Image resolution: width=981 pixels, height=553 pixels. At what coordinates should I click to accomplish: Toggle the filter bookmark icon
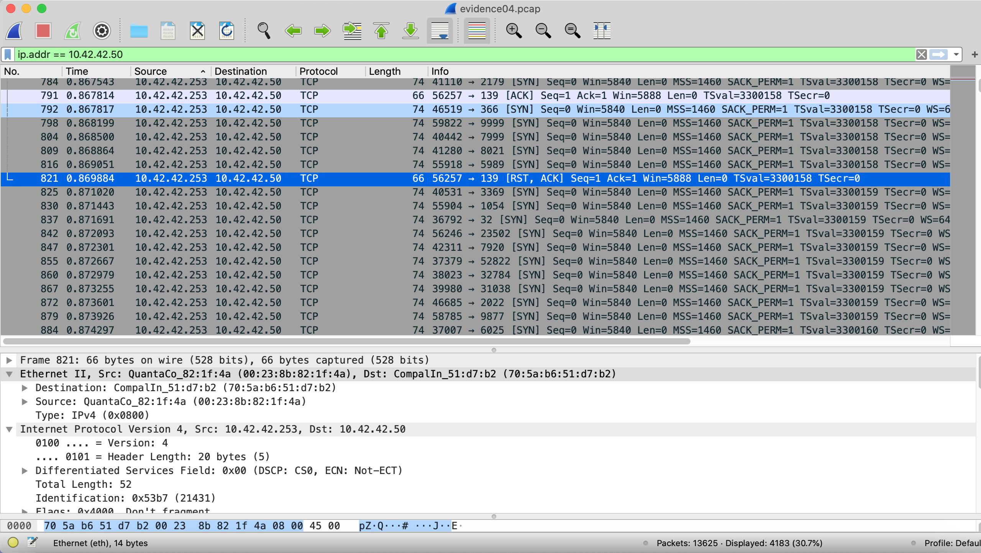click(8, 54)
